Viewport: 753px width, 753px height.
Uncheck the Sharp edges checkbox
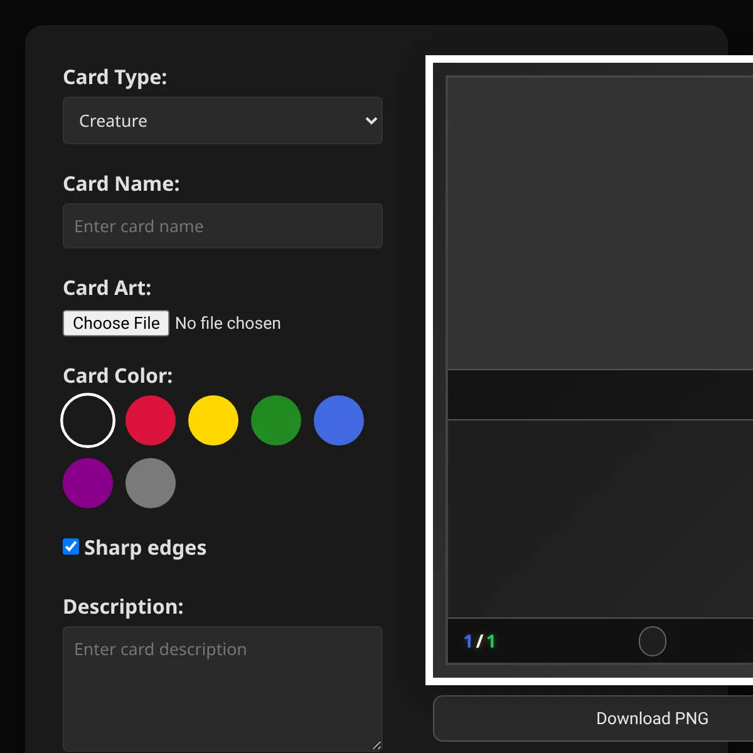[71, 547]
